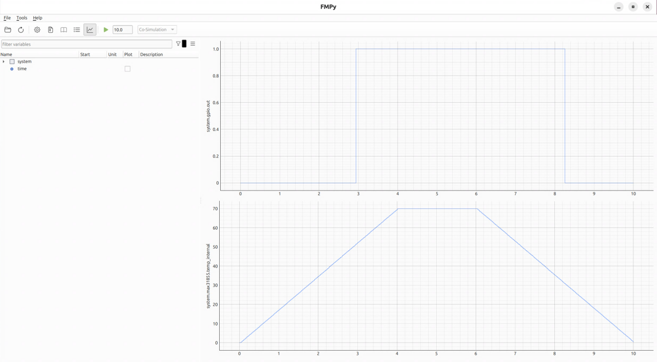
Task: Open the File menu
Action: pyautogui.click(x=7, y=18)
